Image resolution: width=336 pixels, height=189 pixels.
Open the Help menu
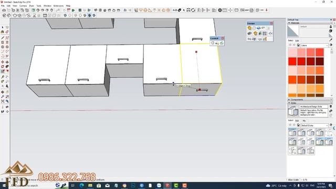pyautogui.click(x=68, y=6)
